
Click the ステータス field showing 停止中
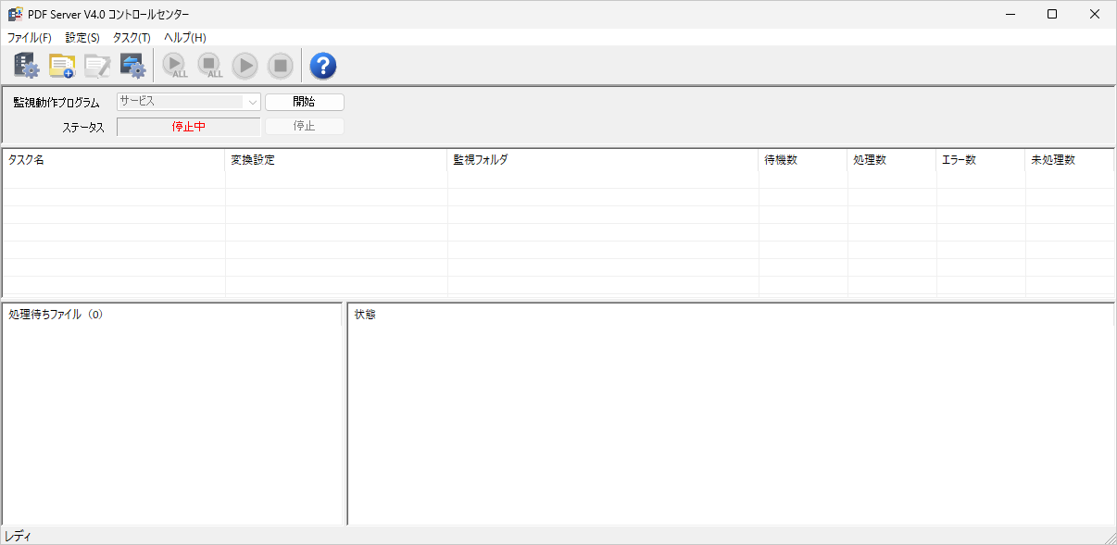tap(188, 127)
